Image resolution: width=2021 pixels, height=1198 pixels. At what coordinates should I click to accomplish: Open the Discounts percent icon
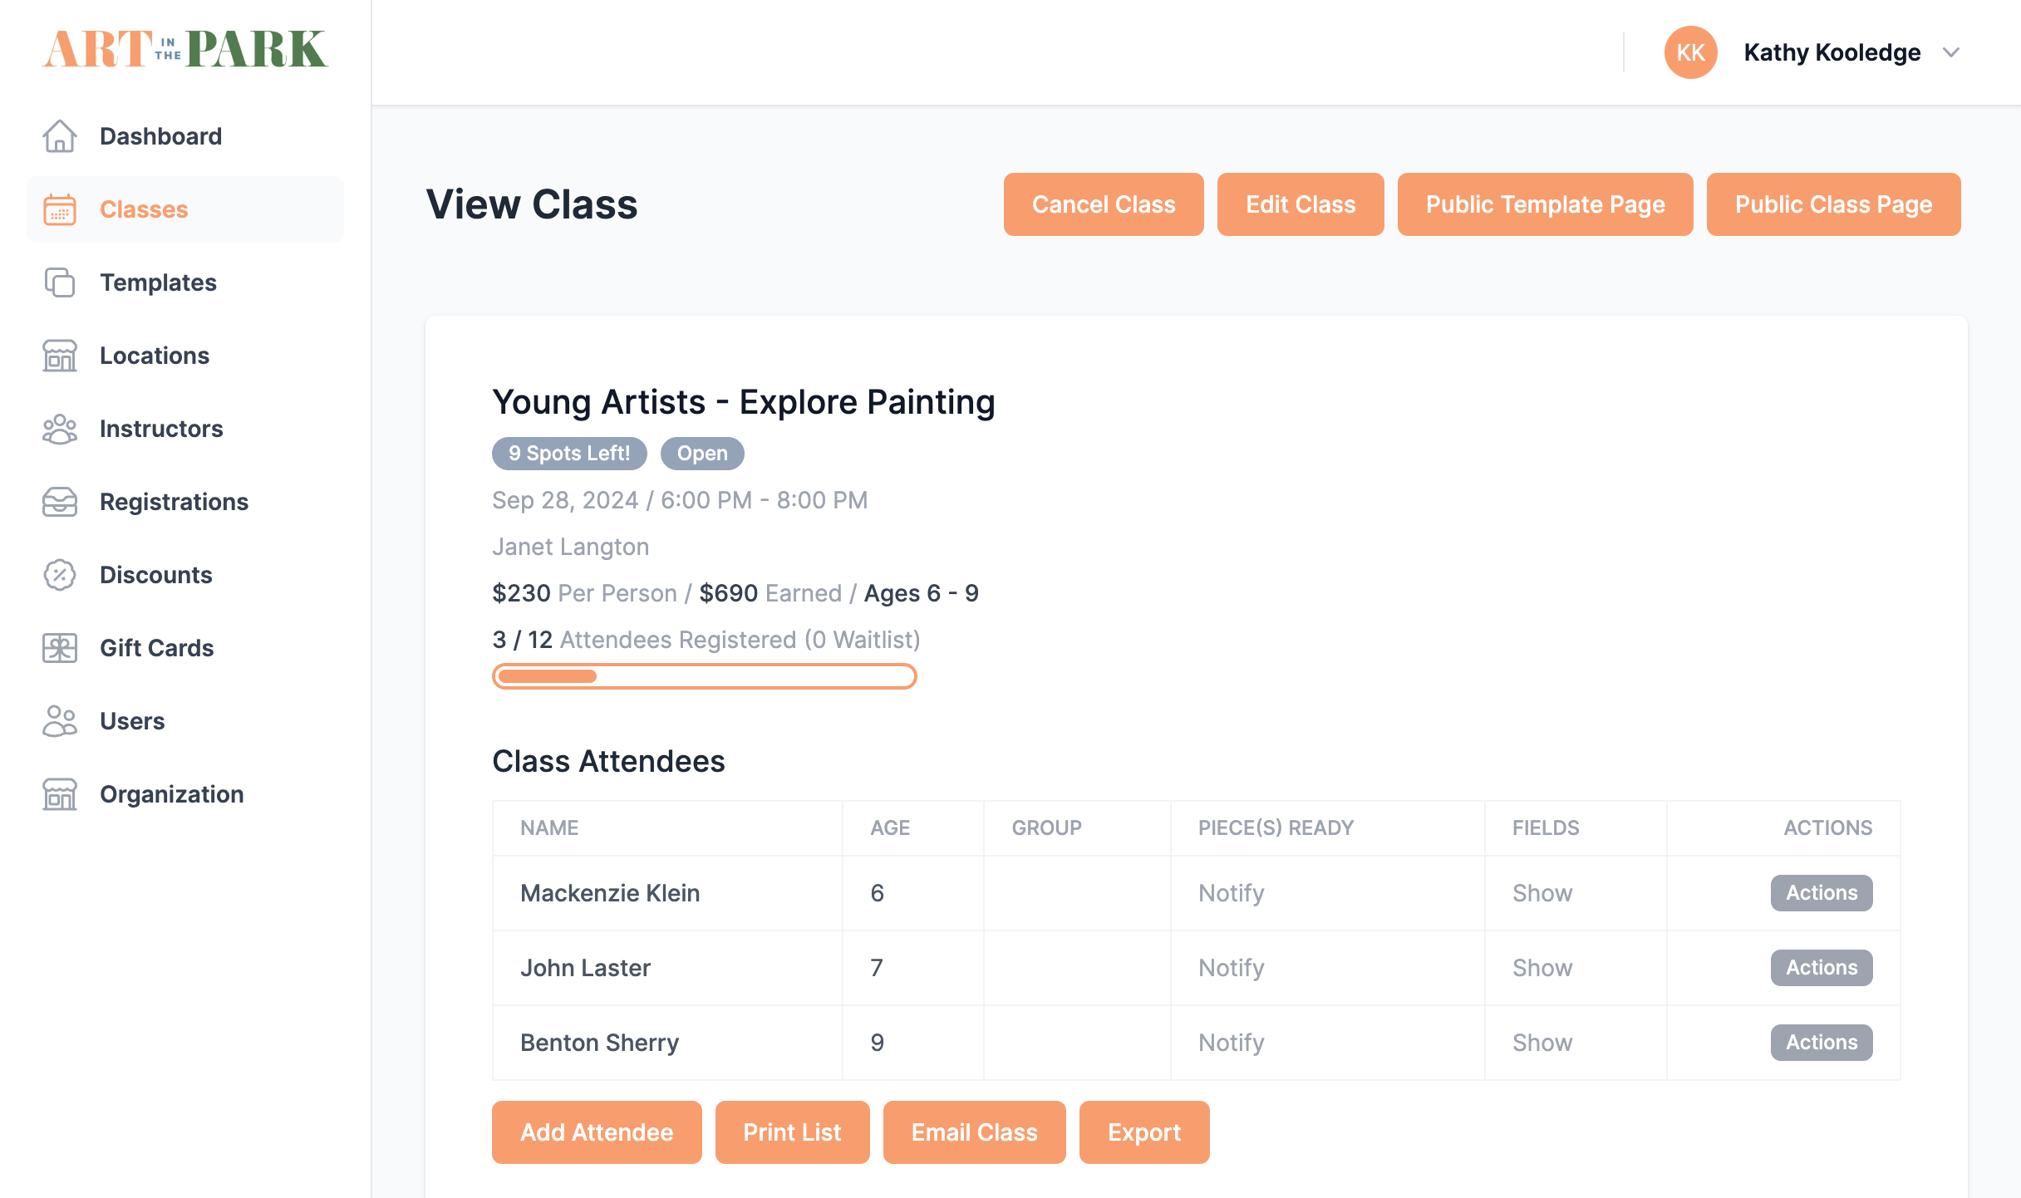pos(59,575)
